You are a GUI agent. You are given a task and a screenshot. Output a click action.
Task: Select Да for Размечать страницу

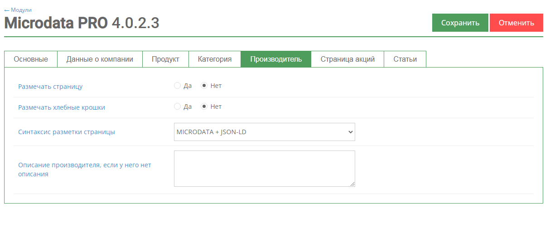(178, 86)
